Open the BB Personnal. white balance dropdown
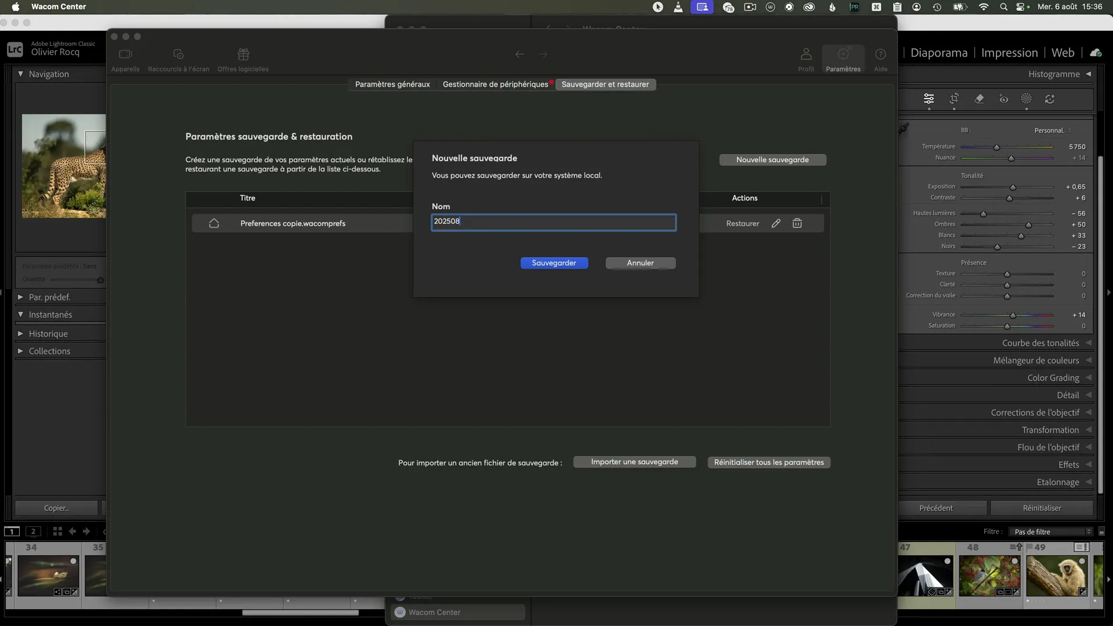1113x626 pixels. tap(1053, 130)
